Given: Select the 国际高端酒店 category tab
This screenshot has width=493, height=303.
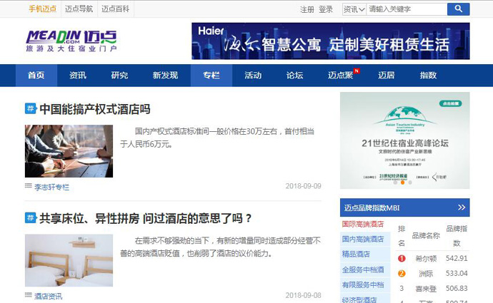Looking at the screenshot, I should tap(363, 225).
